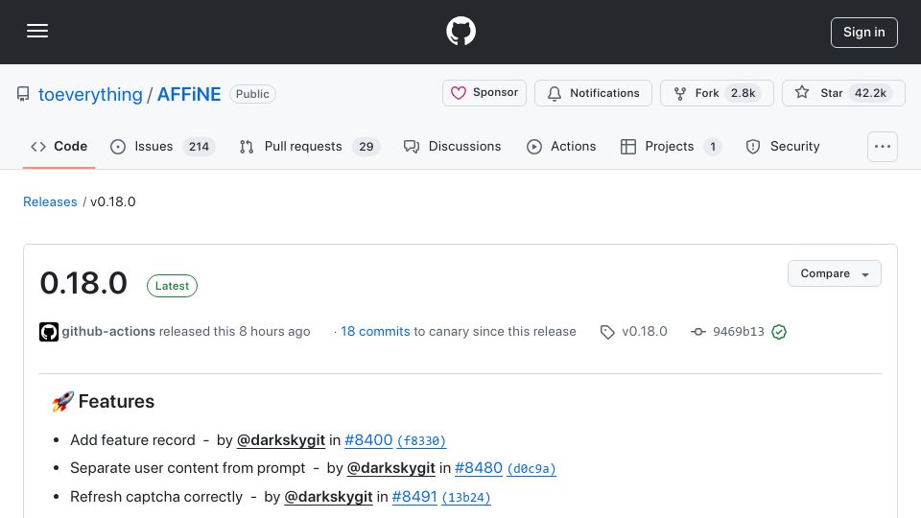This screenshot has height=518, width=921.
Task: Click the github-actions avatar icon
Action: pos(49,332)
